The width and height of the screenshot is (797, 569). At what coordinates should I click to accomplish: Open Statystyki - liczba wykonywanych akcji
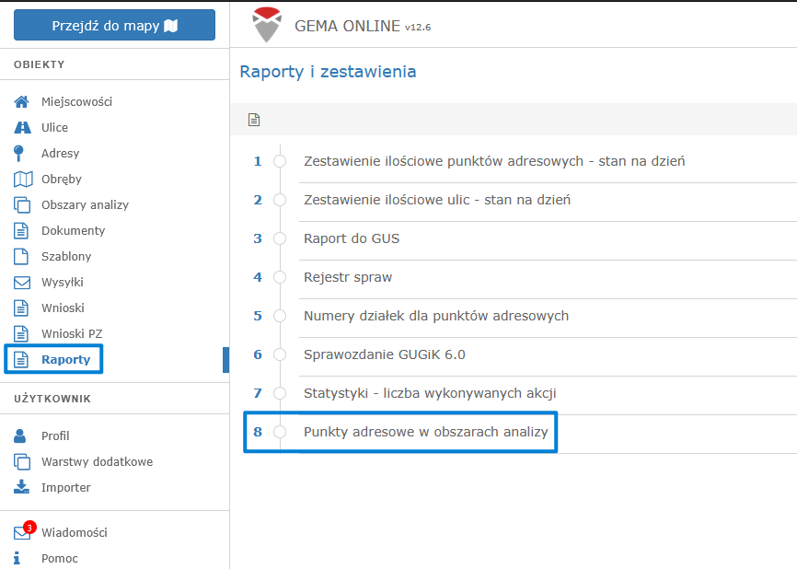[x=430, y=393]
